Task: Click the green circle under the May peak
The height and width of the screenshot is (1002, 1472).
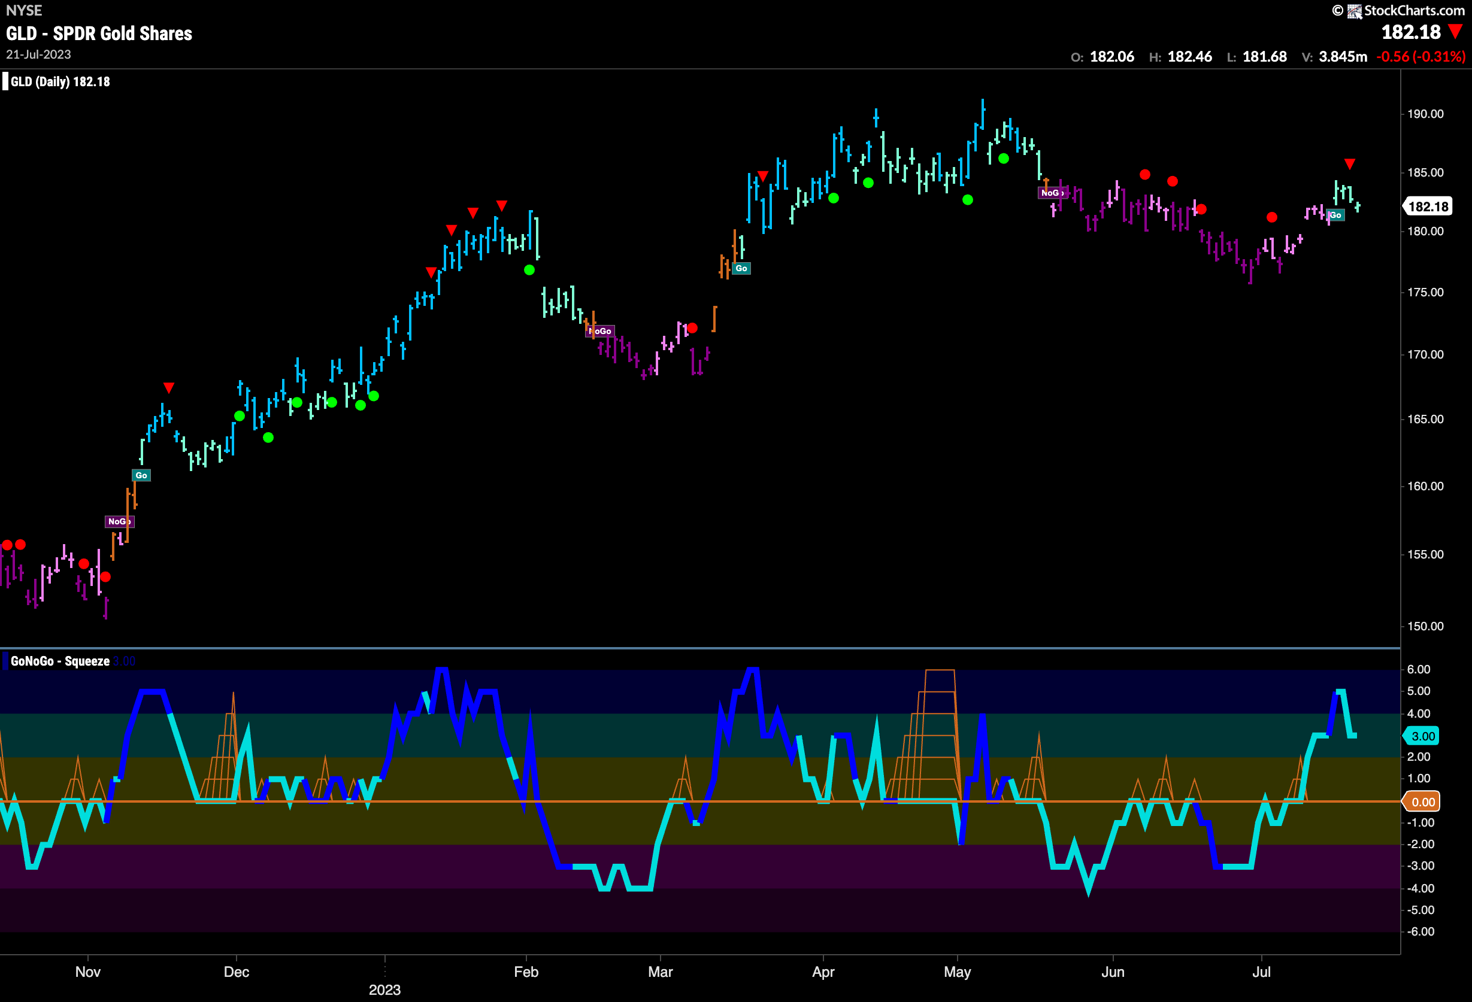Action: 1003,158
